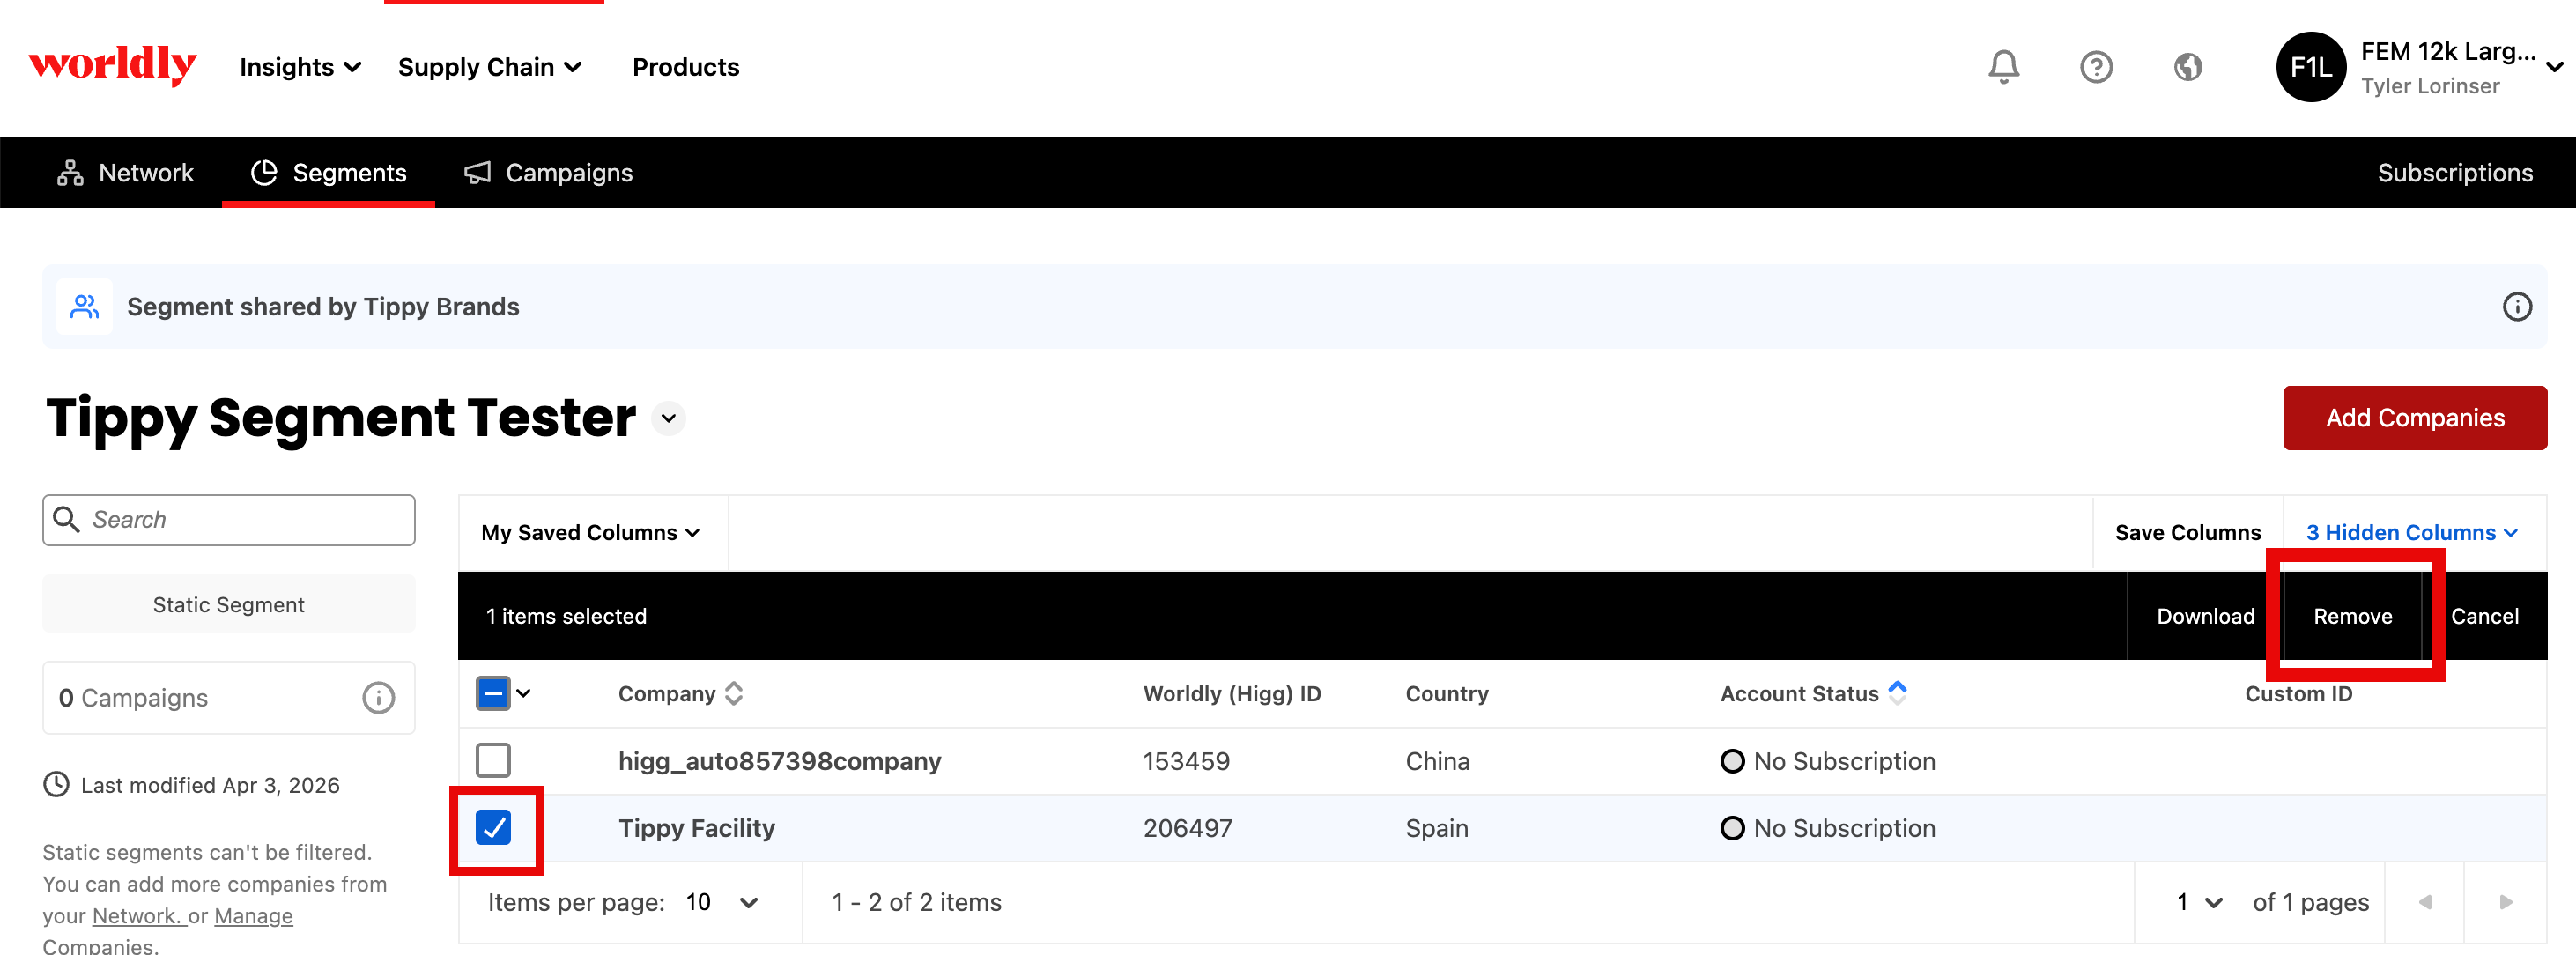Sort by Account Status arrows
Image resolution: width=2576 pixels, height=955 pixels.
(x=1897, y=692)
